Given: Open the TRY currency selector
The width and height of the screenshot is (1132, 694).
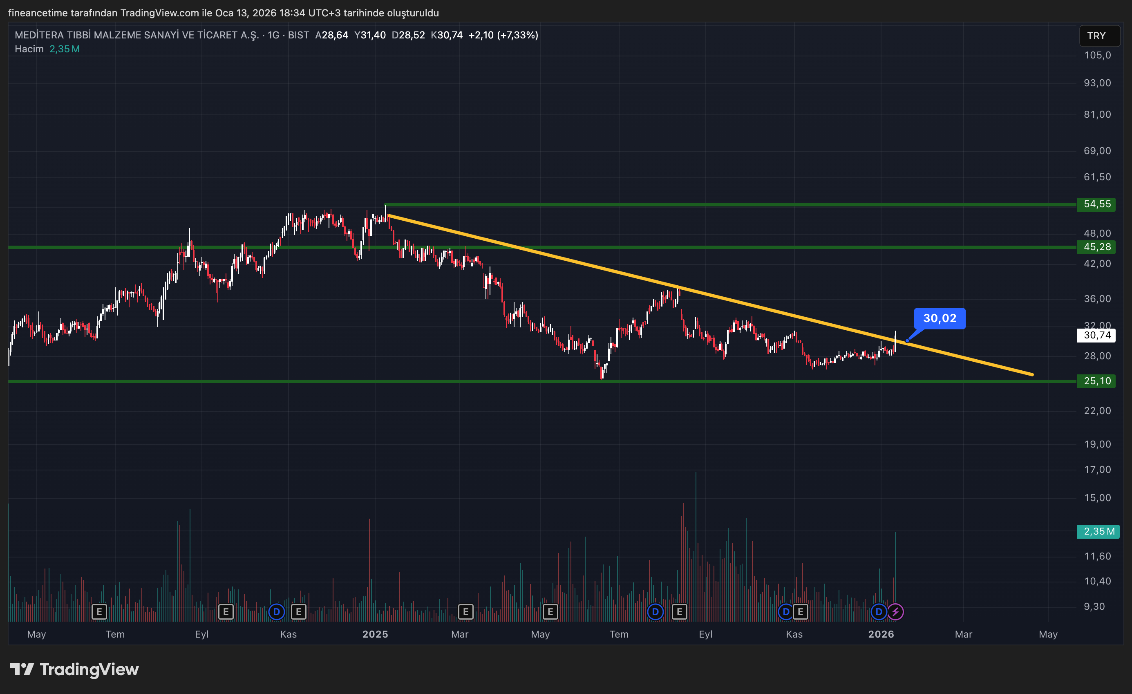Looking at the screenshot, I should 1099,36.
